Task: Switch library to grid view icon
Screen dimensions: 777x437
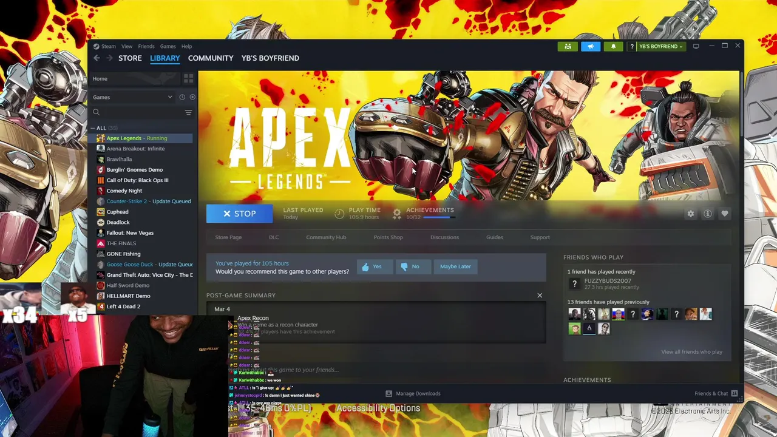Action: coord(188,79)
